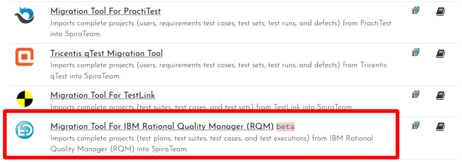Click the PractiTest whale logo icon
The image size is (462, 162).
tap(24, 15)
